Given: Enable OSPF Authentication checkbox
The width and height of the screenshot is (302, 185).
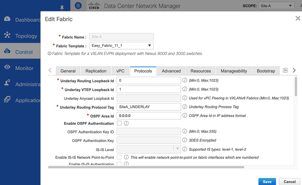Looking at the screenshot, I should [119, 123].
